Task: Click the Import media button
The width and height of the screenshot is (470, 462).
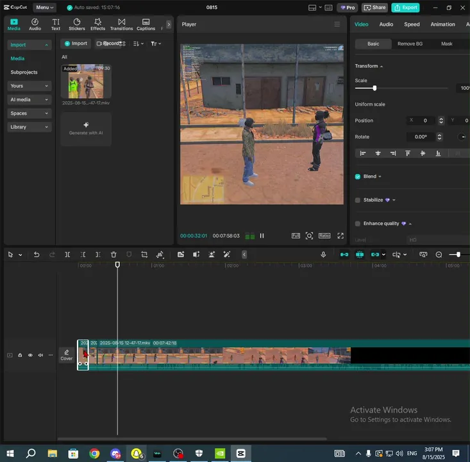Action: (x=76, y=44)
